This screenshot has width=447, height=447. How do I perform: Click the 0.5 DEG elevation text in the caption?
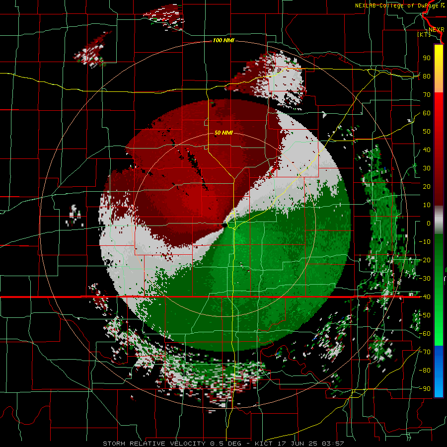click(x=225, y=444)
